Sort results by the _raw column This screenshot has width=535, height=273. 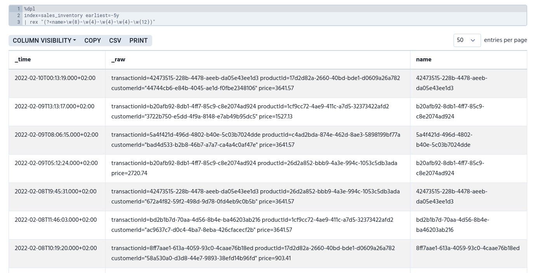pos(118,60)
